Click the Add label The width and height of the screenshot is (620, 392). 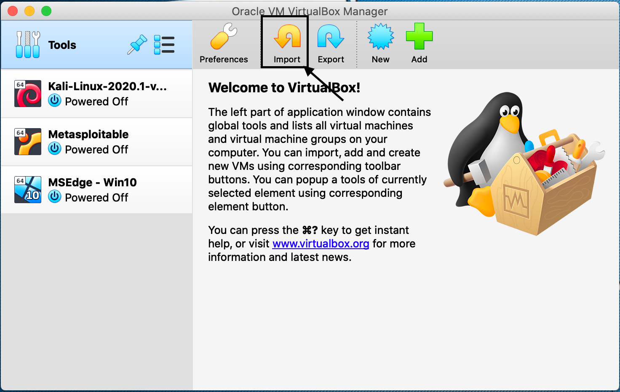tap(419, 59)
